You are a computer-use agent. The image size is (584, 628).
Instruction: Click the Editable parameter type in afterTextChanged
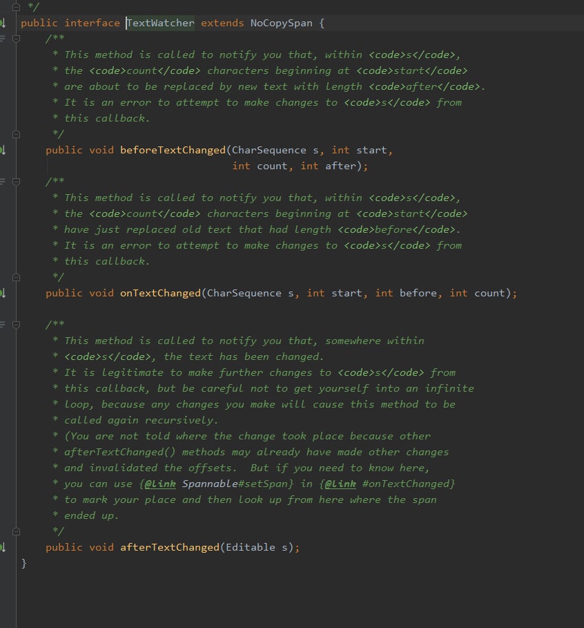[251, 547]
